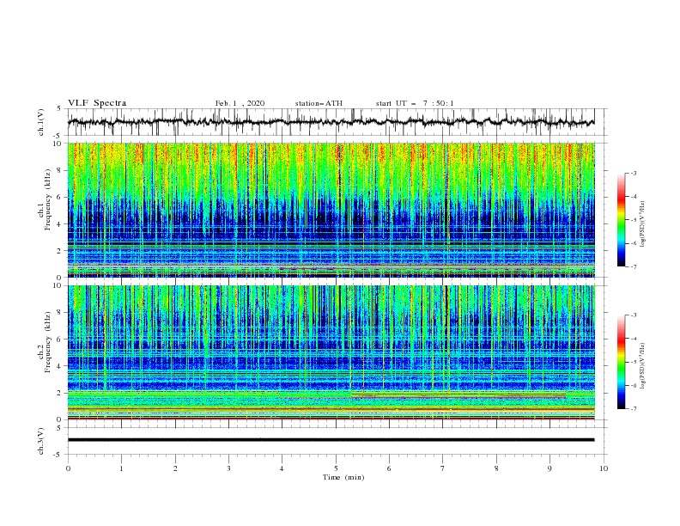Click the ch.2 colorbar "log(PSD)(V²/Hz)" label

(643, 366)
